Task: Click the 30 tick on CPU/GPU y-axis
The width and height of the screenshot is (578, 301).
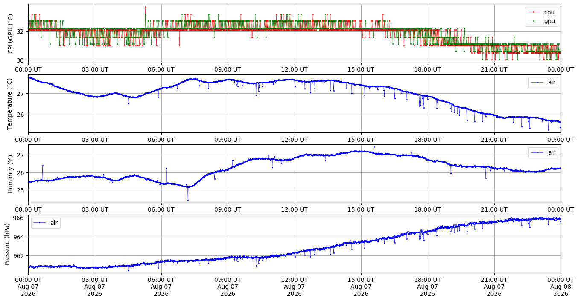Action: pos(21,60)
